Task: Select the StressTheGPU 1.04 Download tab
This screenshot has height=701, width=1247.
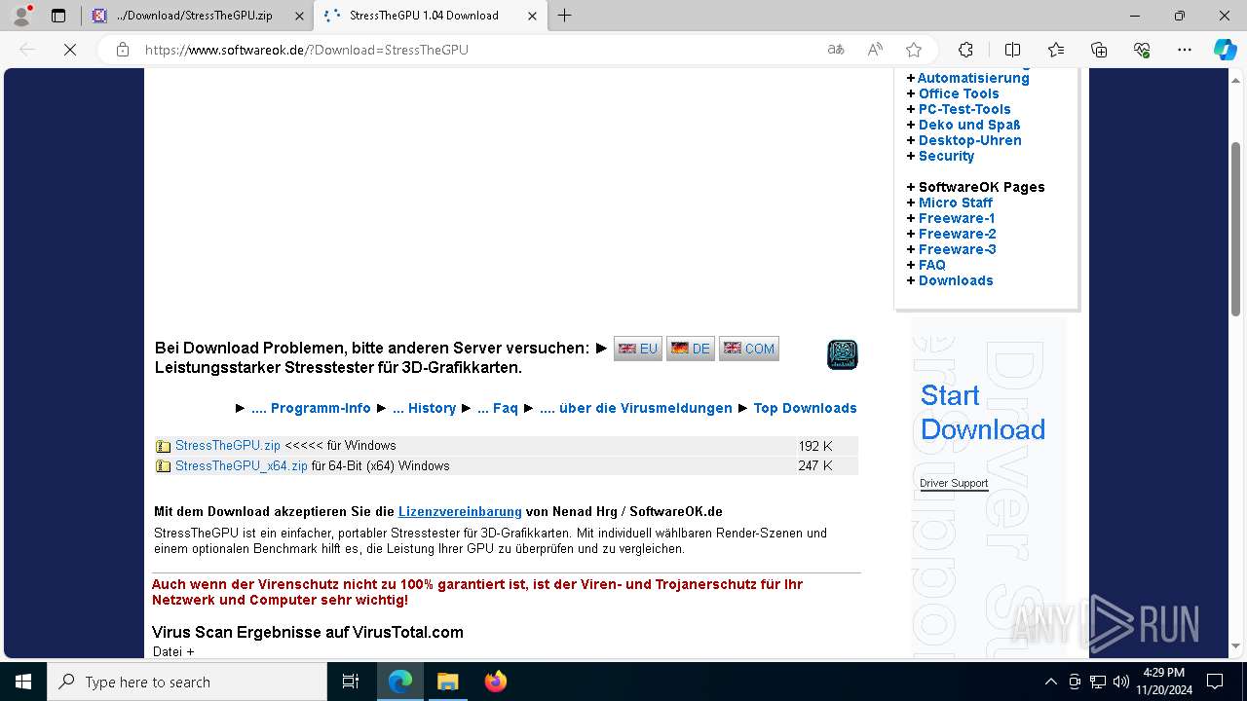Action: point(429,16)
